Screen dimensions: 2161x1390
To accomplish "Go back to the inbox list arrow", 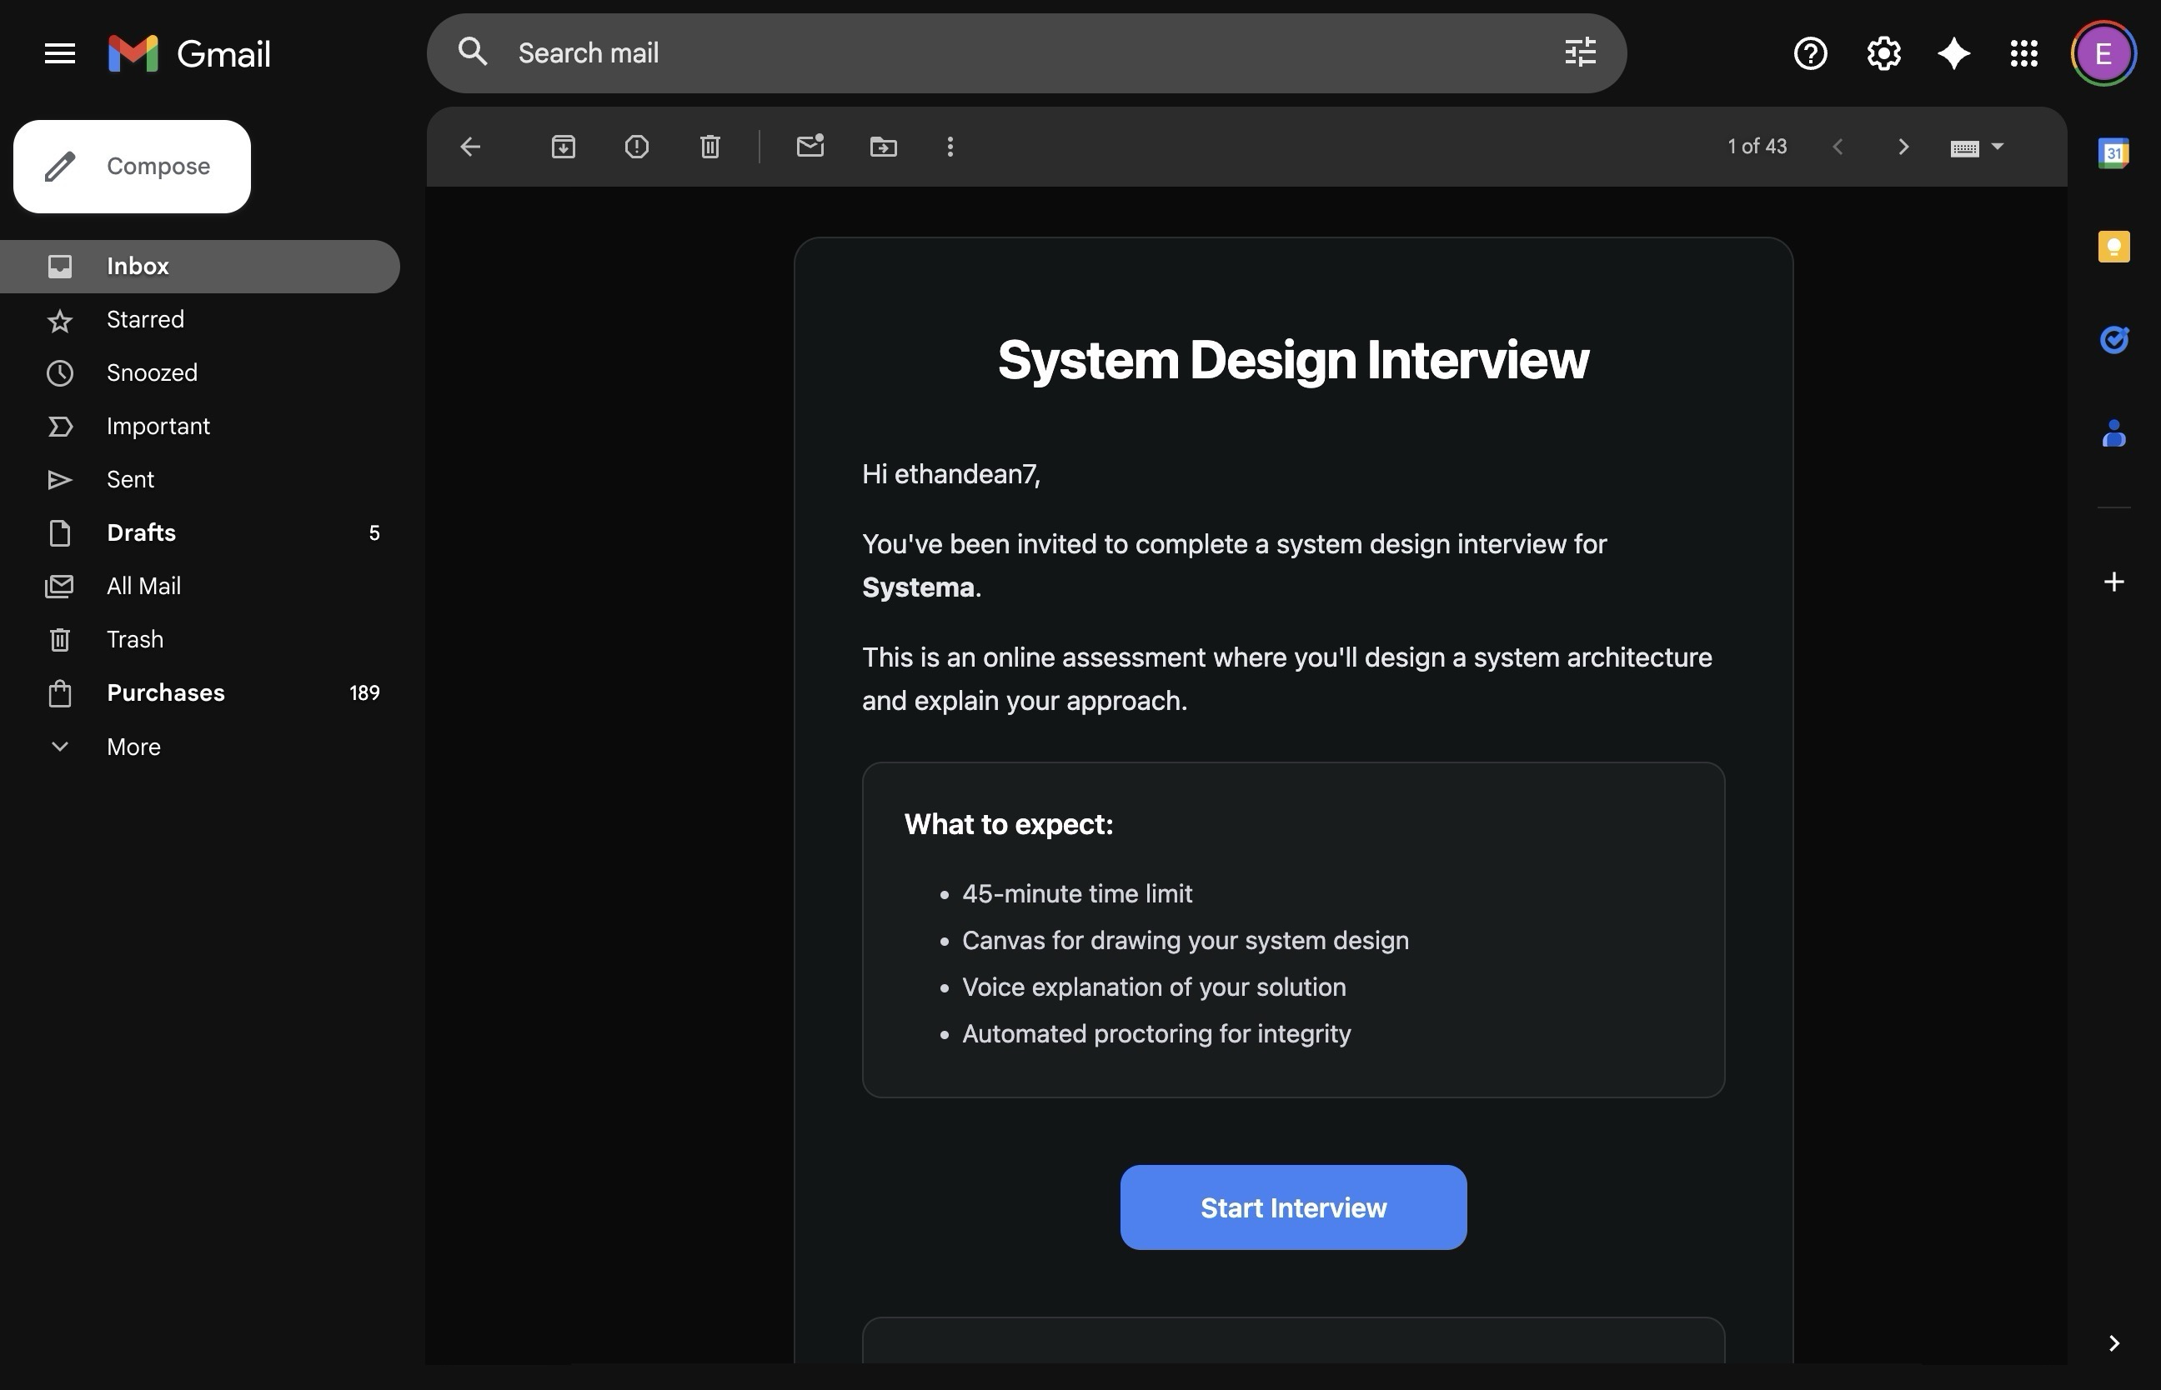I will pyautogui.click(x=470, y=146).
